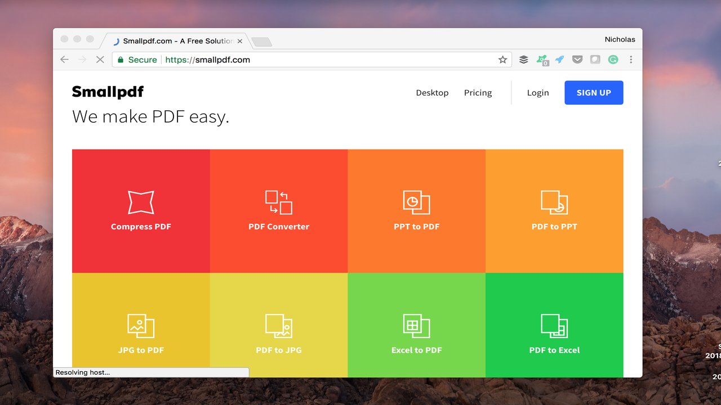This screenshot has width=721, height=405.
Task: Click the Smallpdf logo
Action: [x=108, y=92]
